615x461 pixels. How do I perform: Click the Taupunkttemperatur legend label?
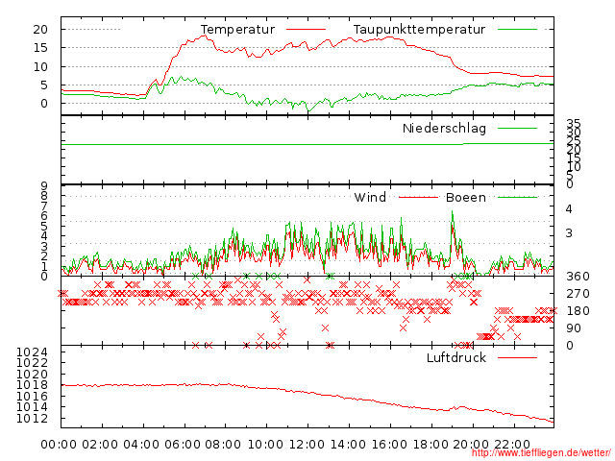[x=419, y=30]
